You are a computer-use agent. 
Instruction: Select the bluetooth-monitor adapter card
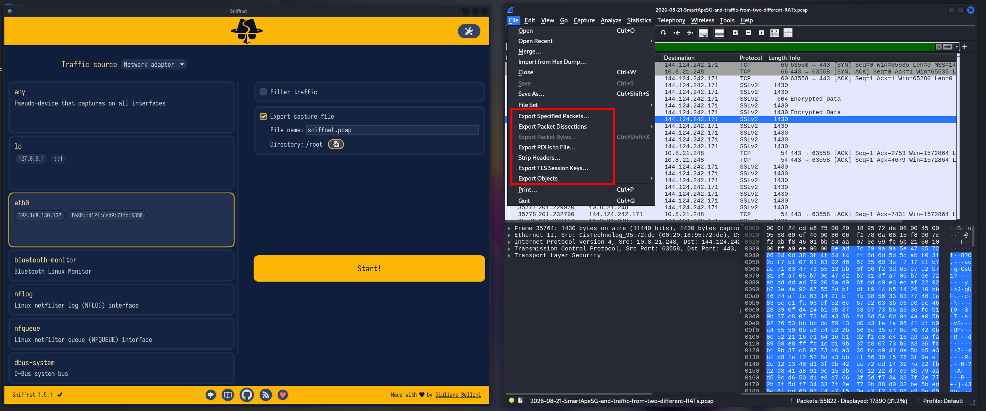(122, 266)
